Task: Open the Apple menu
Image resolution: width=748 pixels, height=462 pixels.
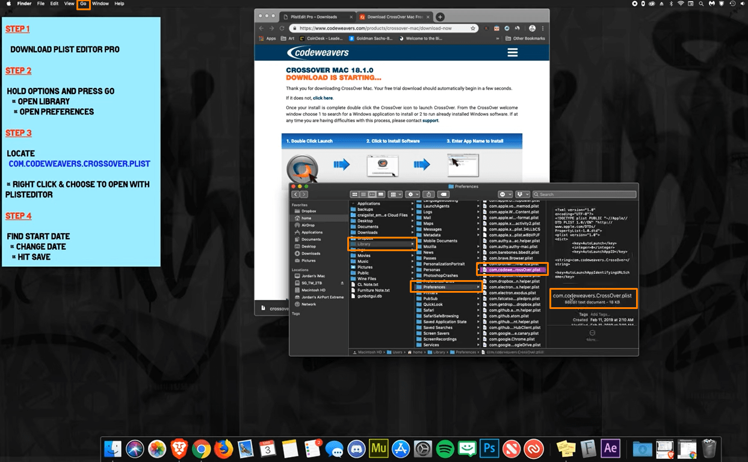Action: (x=8, y=4)
